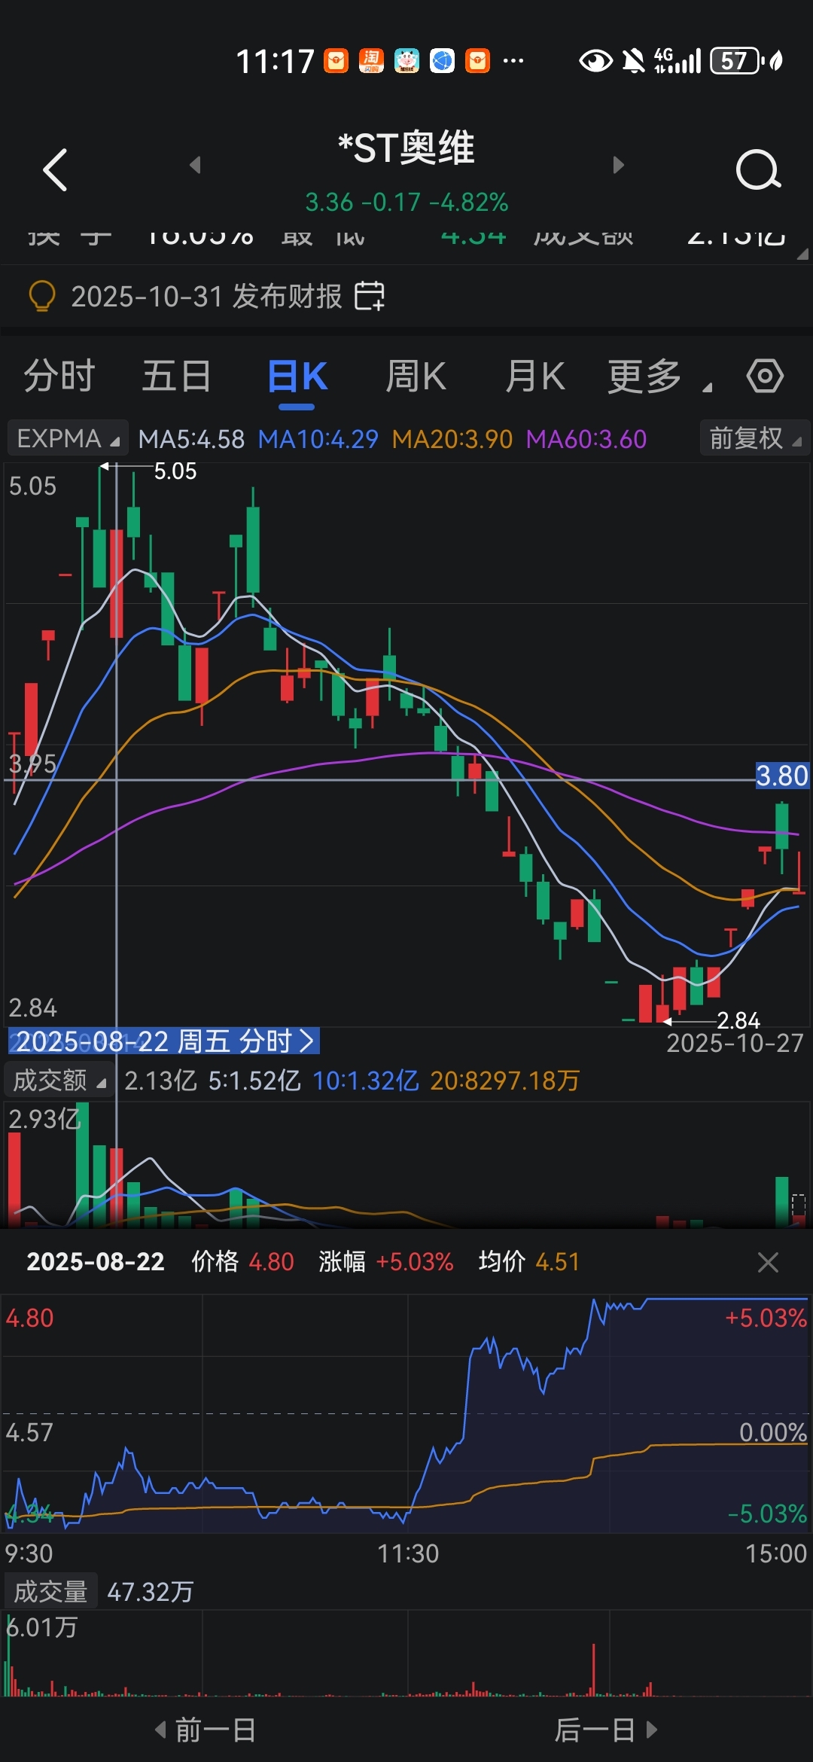Tap the battery indicator in status bar

coord(735,61)
